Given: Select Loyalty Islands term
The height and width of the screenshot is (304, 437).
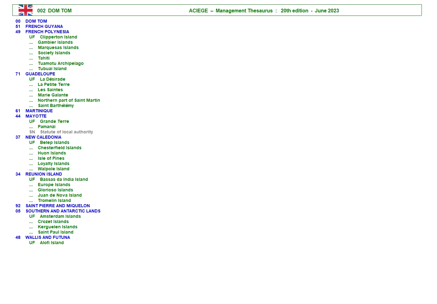Looking at the screenshot, I should [54, 163].
